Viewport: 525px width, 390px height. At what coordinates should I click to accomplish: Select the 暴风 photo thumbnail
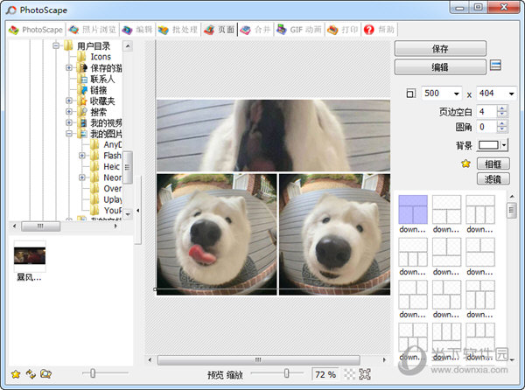30,255
